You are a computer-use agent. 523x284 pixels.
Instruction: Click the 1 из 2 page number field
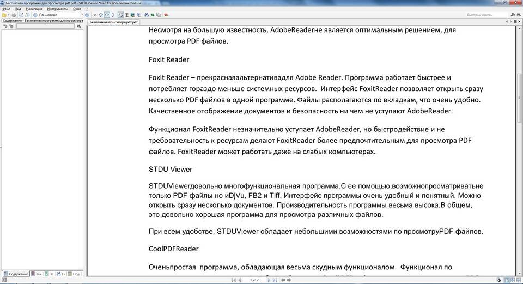coord(254,280)
